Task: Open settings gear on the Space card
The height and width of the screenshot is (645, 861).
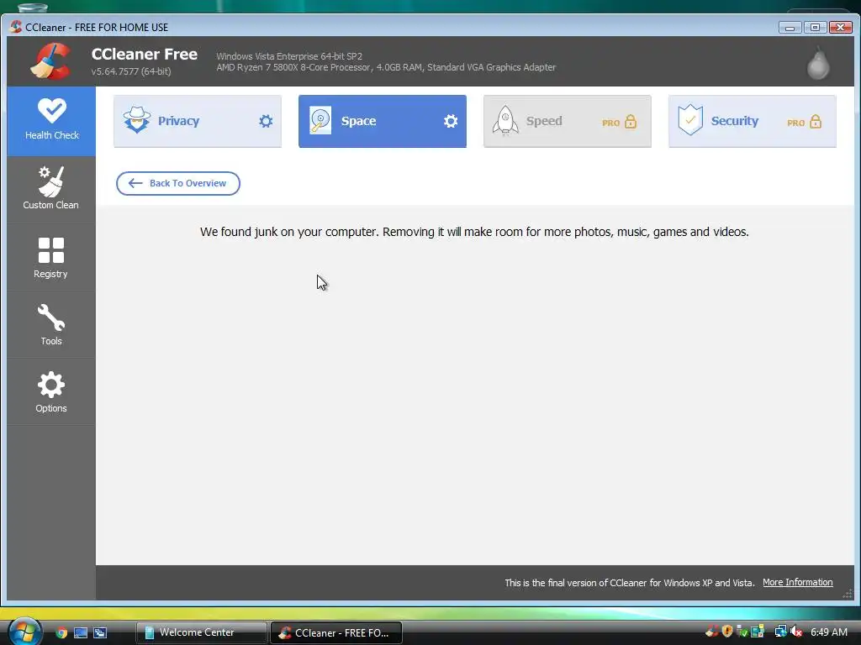Action: pos(451,121)
